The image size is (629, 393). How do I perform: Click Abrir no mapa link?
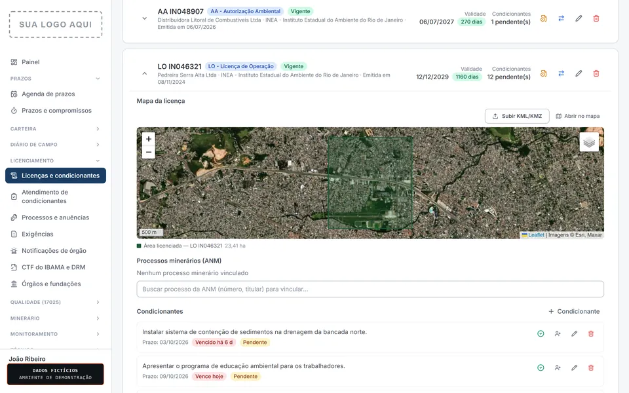pos(578,116)
